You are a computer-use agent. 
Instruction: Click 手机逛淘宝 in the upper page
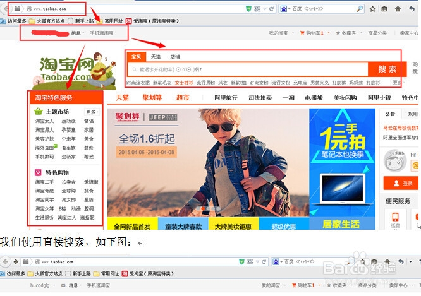[x=102, y=33]
